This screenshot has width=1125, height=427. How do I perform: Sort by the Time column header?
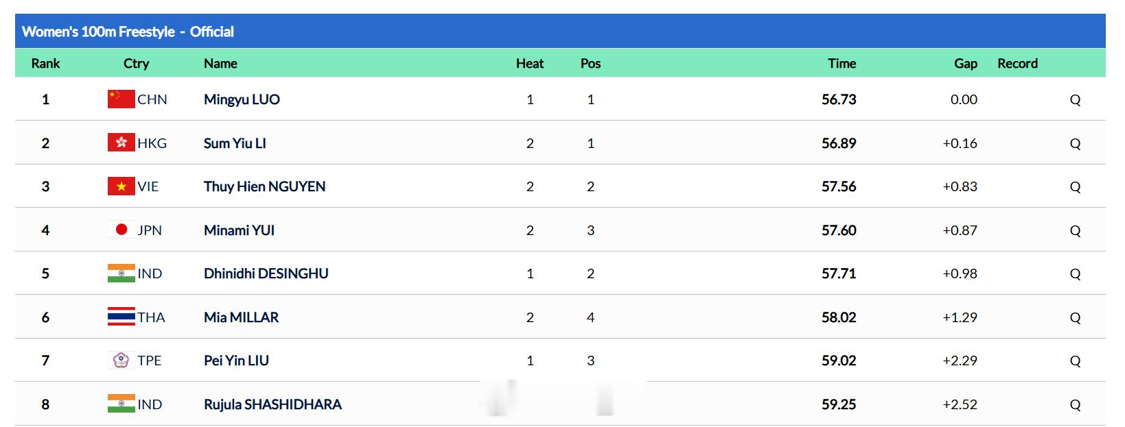click(842, 63)
